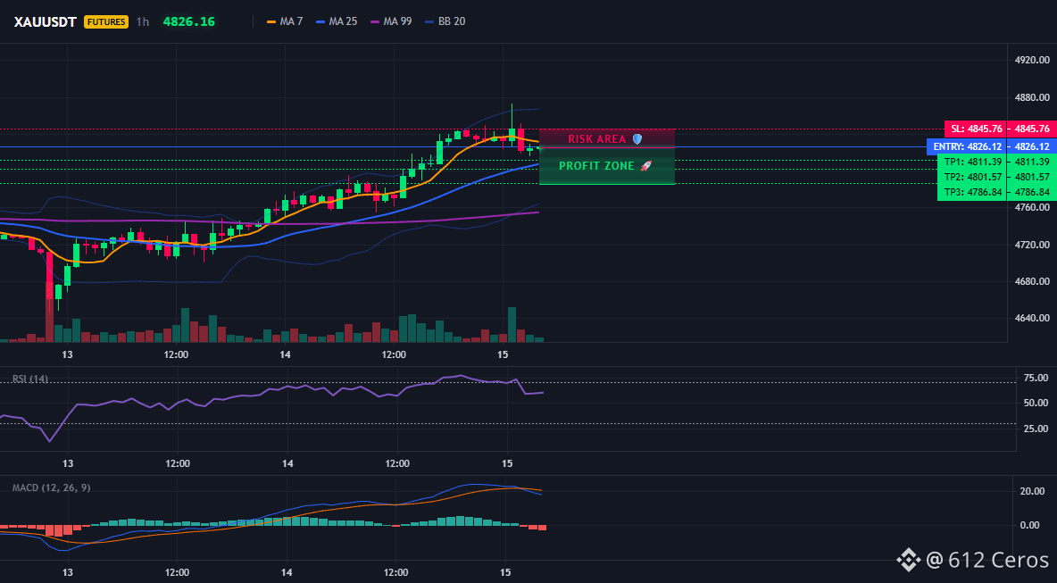Click the RSI (14) panel label

[29, 379]
